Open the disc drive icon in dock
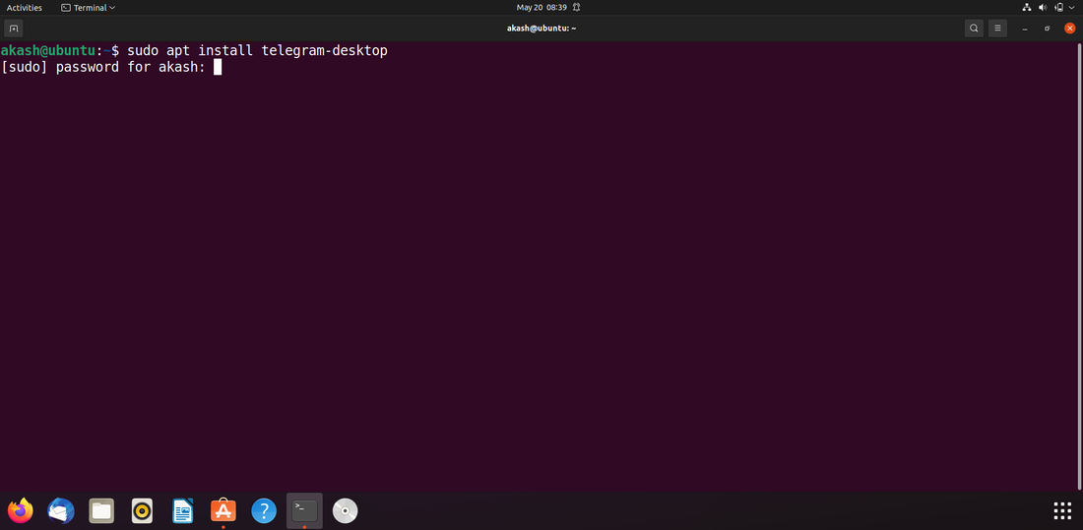The height and width of the screenshot is (530, 1083). coord(346,510)
